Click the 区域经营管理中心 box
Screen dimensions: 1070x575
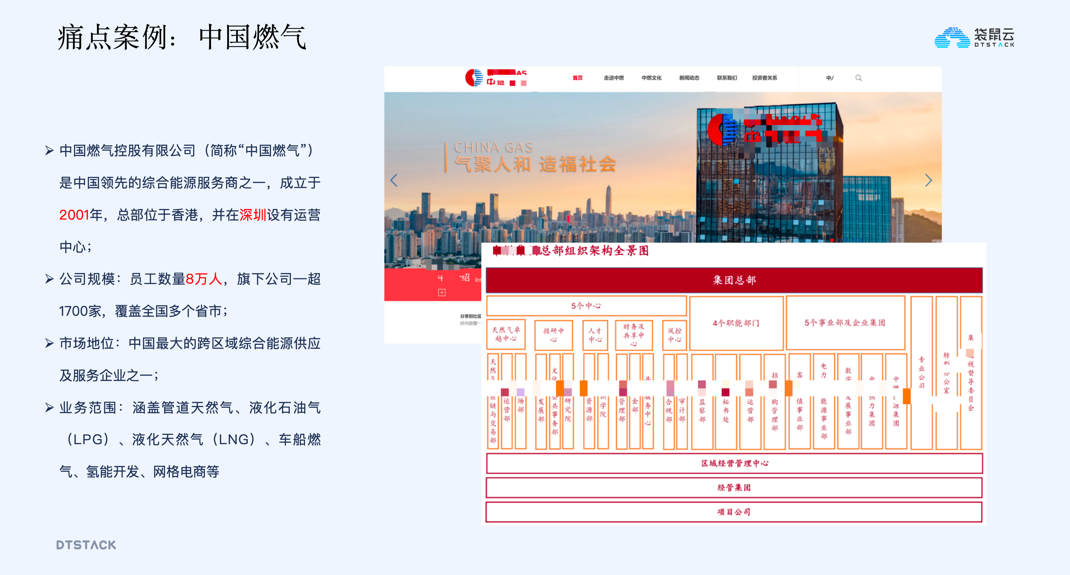(734, 463)
